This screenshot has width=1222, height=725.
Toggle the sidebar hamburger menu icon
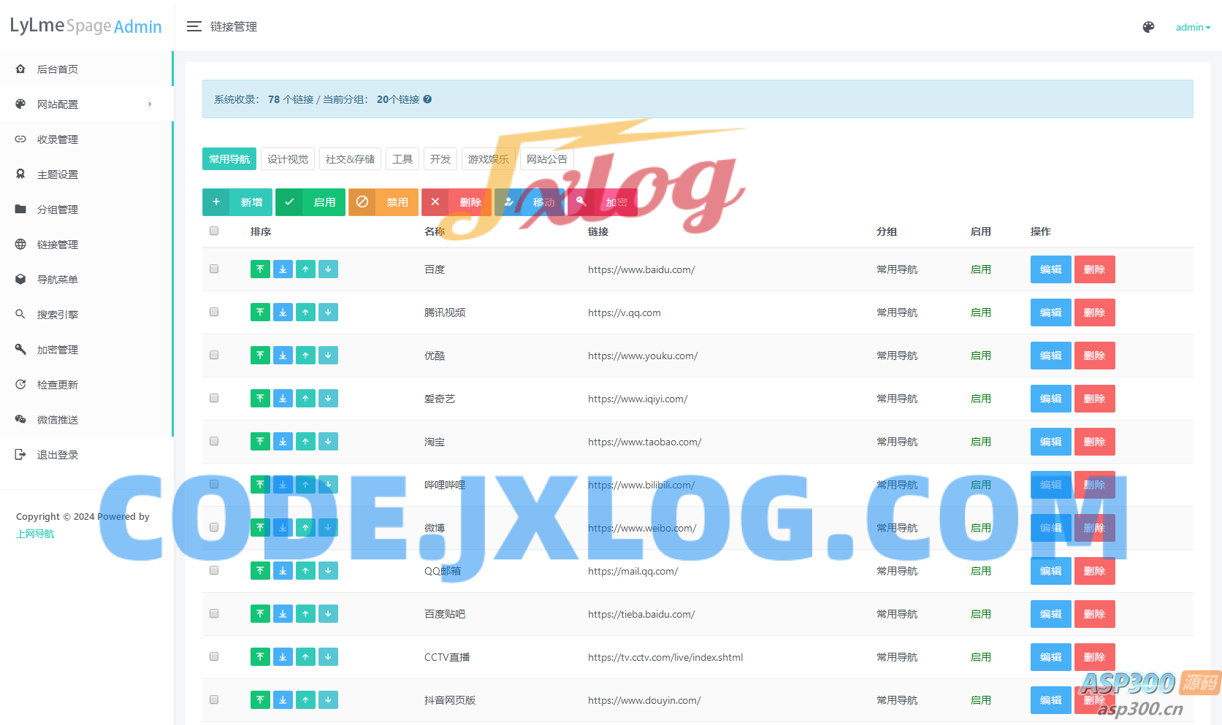coord(194,27)
